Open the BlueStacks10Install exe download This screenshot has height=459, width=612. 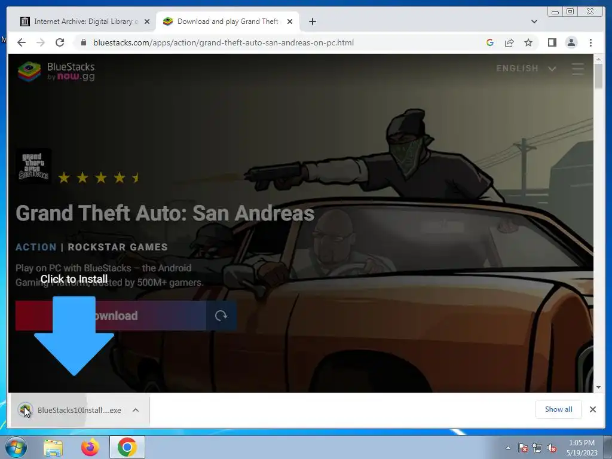click(x=71, y=410)
